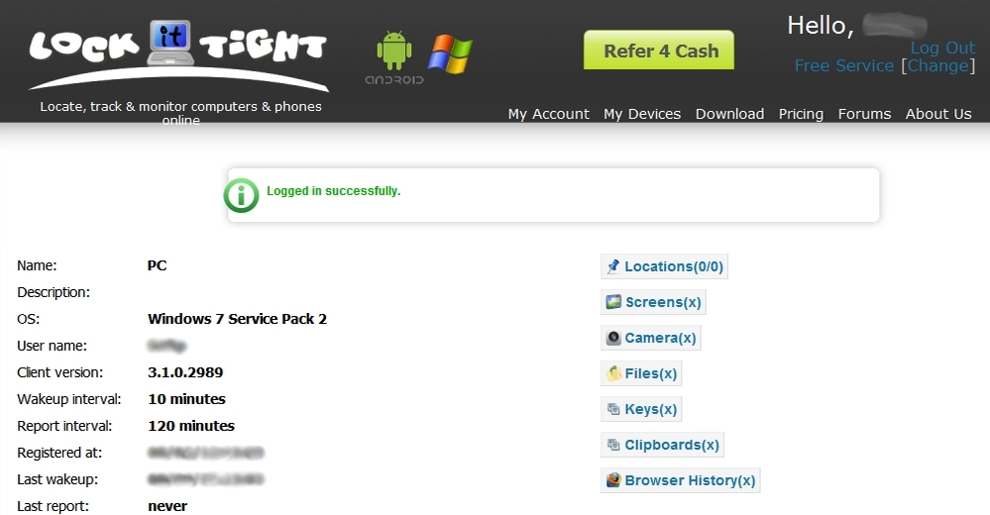Open Clipboards(x) link

(x=662, y=445)
